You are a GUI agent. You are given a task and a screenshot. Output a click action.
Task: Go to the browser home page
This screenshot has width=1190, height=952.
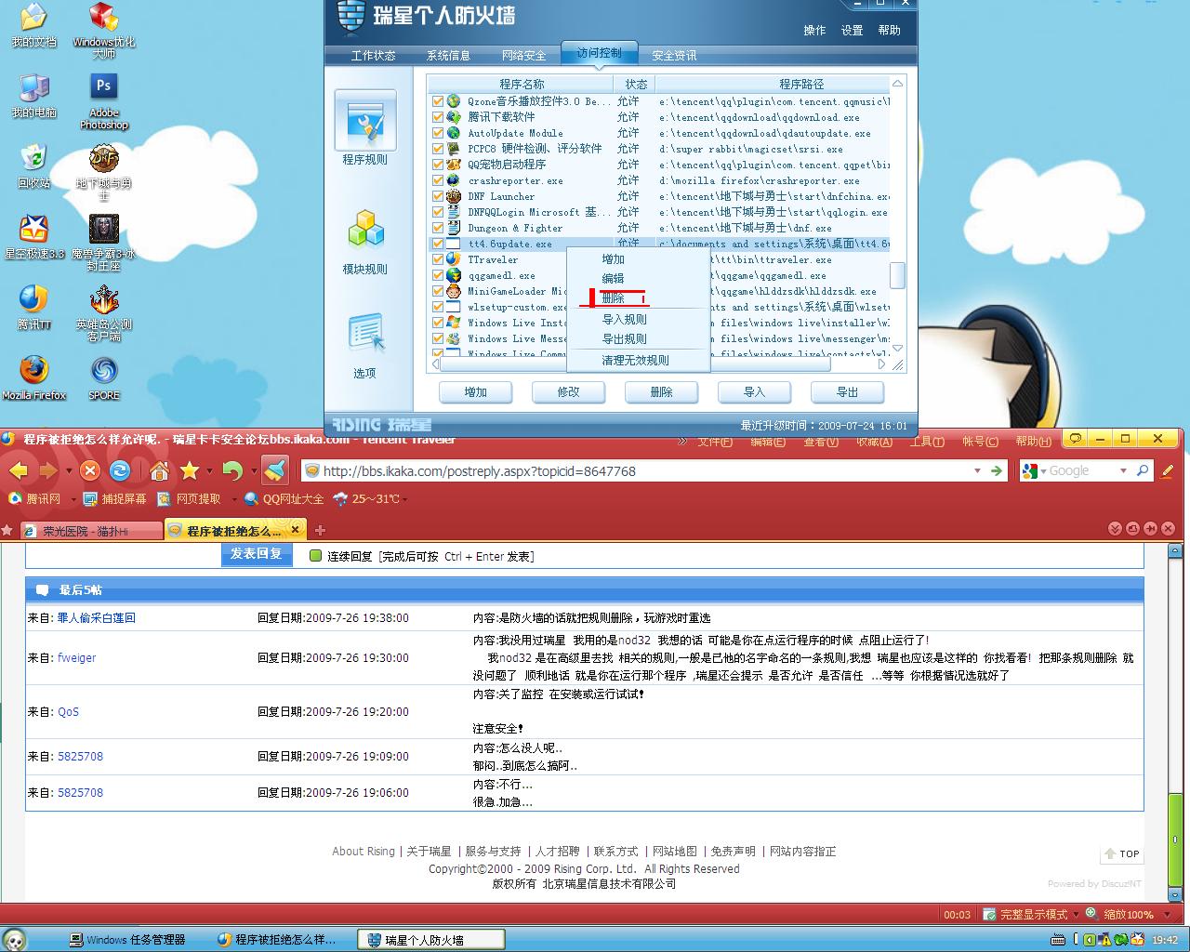160,470
